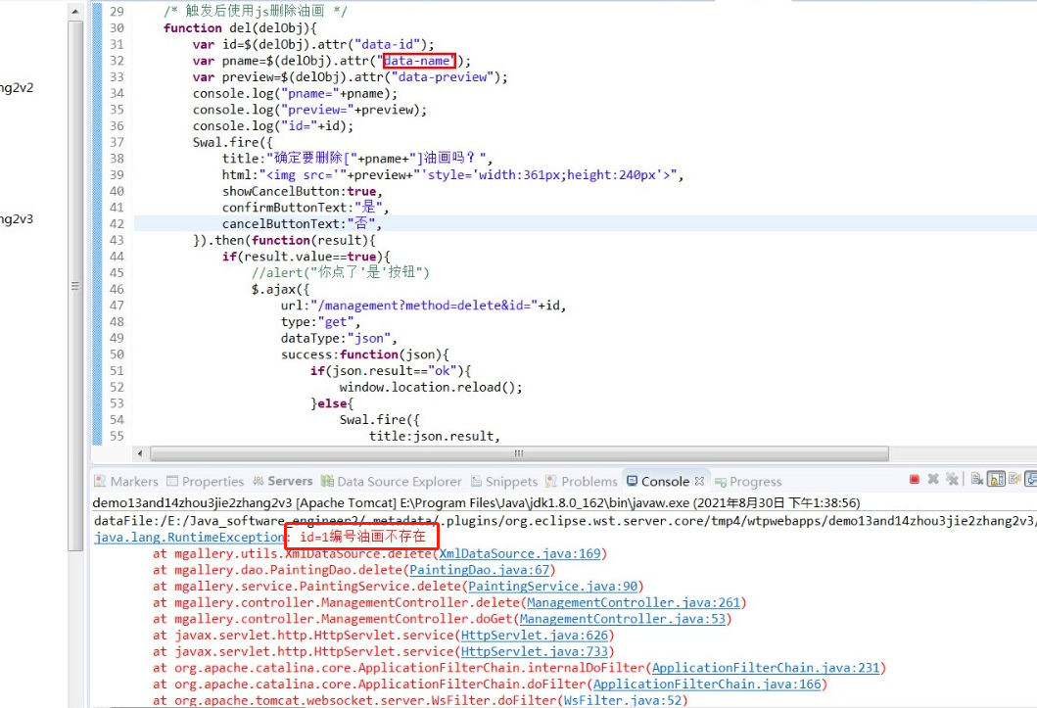This screenshot has height=708, width=1037.
Task: Open PaintingDao.java:67 stack trace link
Action: [x=480, y=570]
